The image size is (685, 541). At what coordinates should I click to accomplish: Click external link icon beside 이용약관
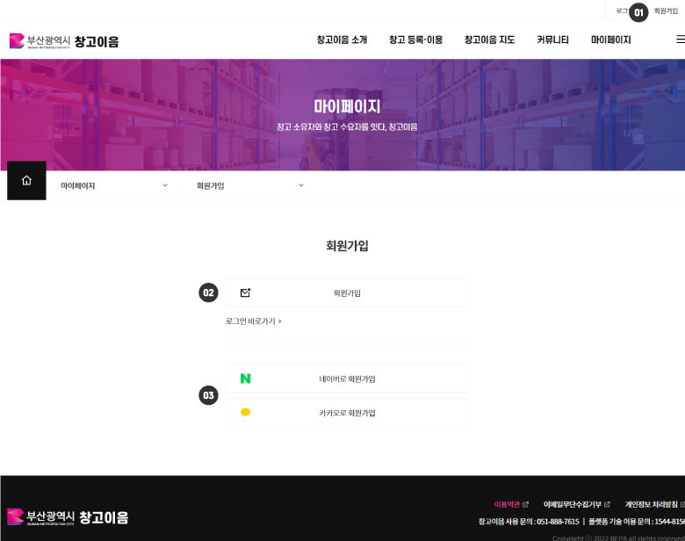tap(525, 504)
